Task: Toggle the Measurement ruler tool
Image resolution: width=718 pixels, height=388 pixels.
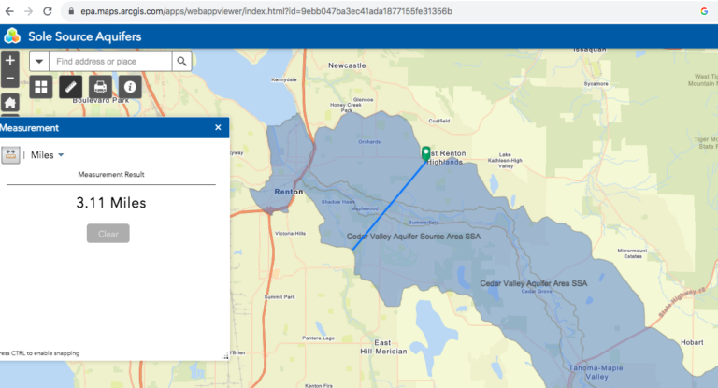Action: (x=71, y=87)
